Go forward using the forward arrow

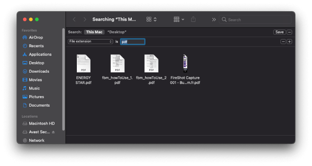pos(85,19)
